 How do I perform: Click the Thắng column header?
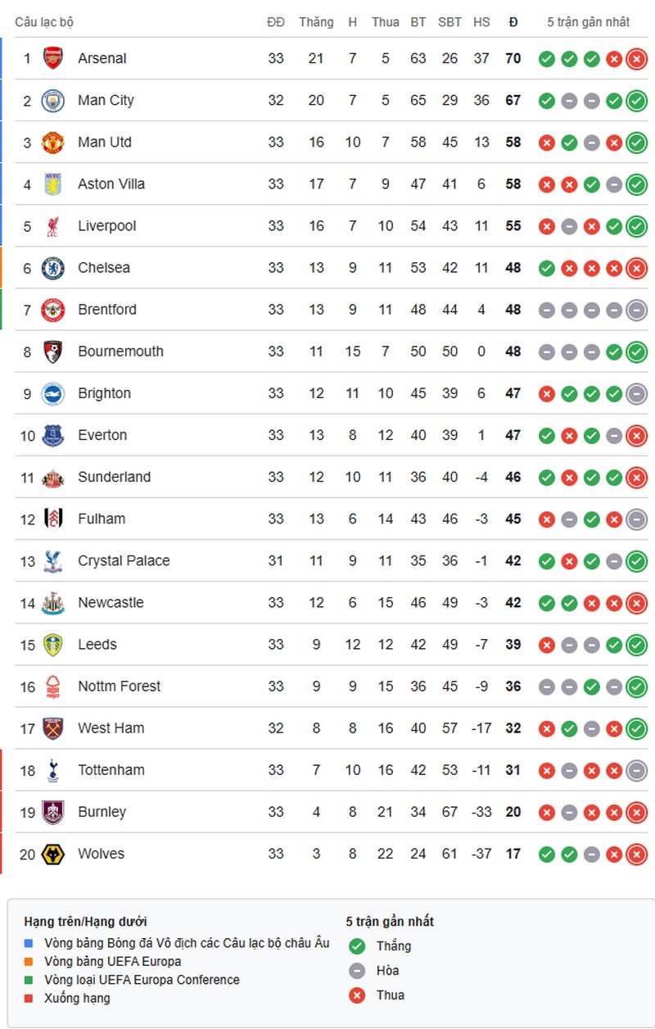[316, 22]
